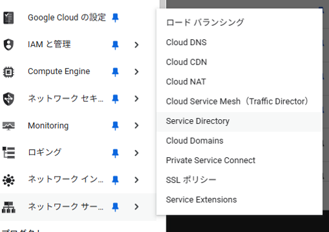Expand the IAM と管理 submenu arrow
This screenshot has width=329, height=232.
point(136,45)
